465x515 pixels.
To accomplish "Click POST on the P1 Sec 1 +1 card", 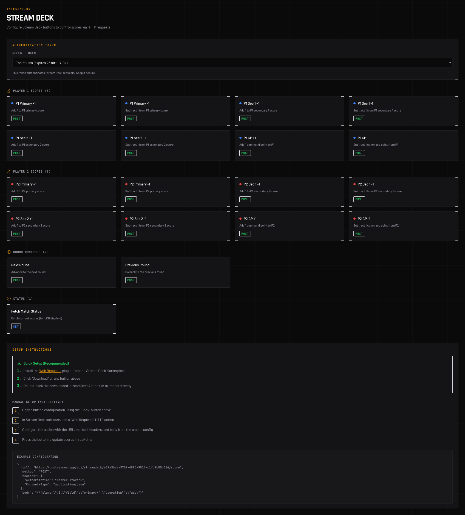I will click(x=245, y=119).
